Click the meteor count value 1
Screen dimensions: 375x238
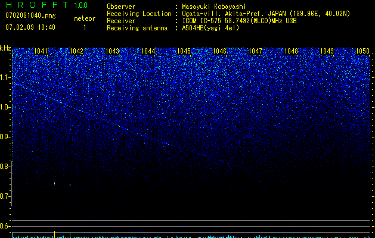(x=85, y=27)
